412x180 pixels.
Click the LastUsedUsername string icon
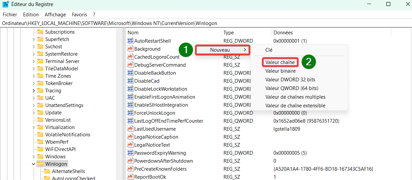click(x=130, y=129)
